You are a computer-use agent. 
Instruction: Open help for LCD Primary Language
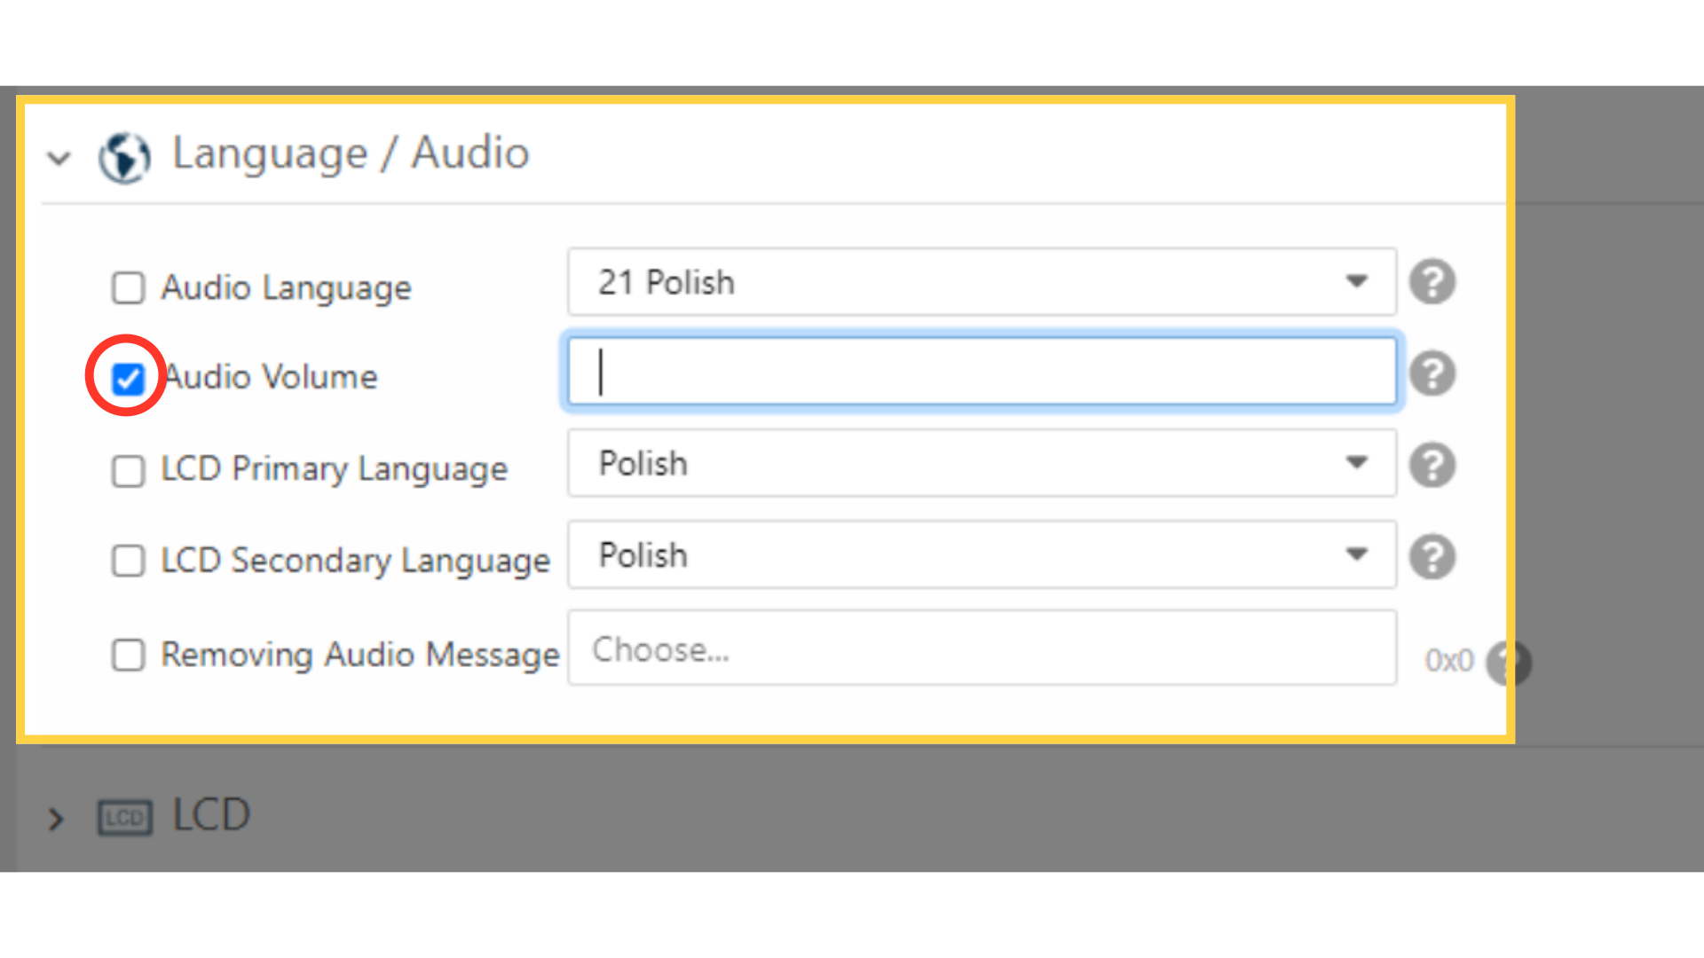point(1432,465)
